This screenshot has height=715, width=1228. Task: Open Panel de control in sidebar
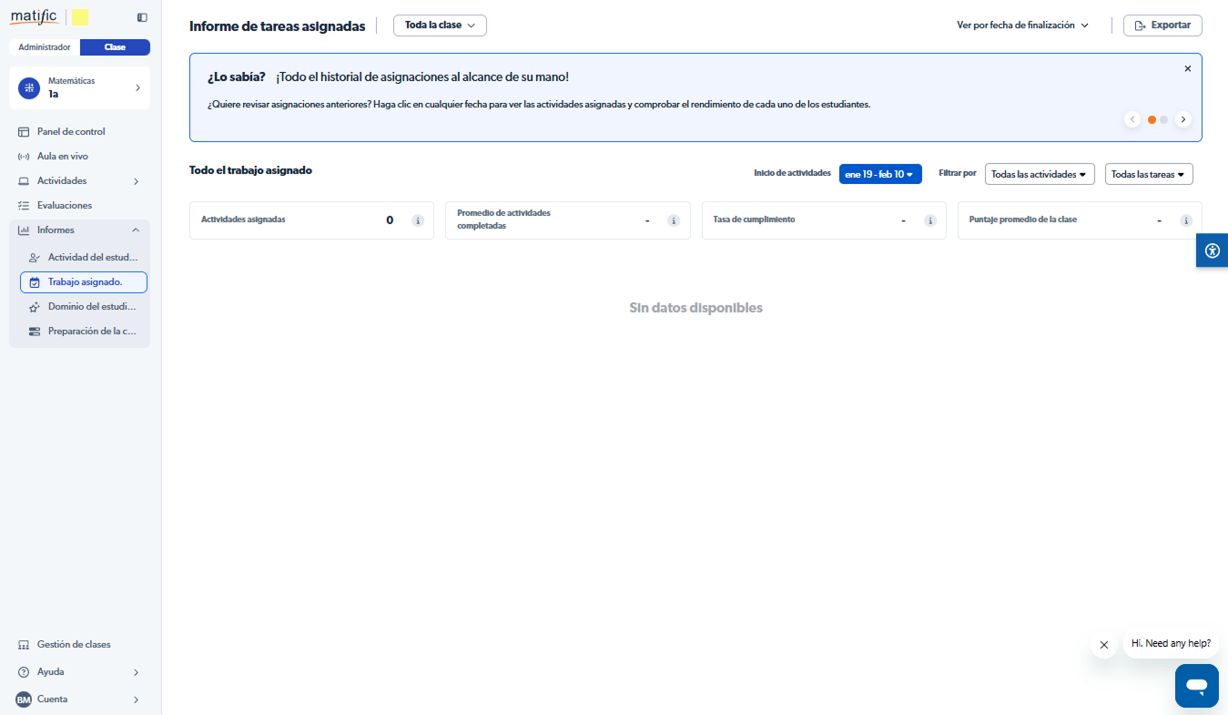[71, 131]
